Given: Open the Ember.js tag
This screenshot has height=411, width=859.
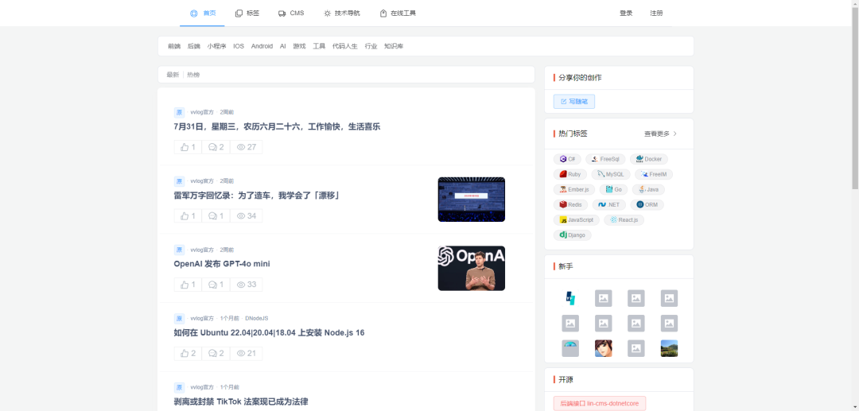Looking at the screenshot, I should pyautogui.click(x=573, y=189).
